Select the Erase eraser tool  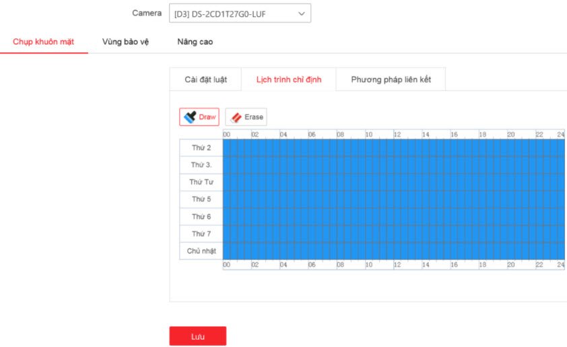246,117
